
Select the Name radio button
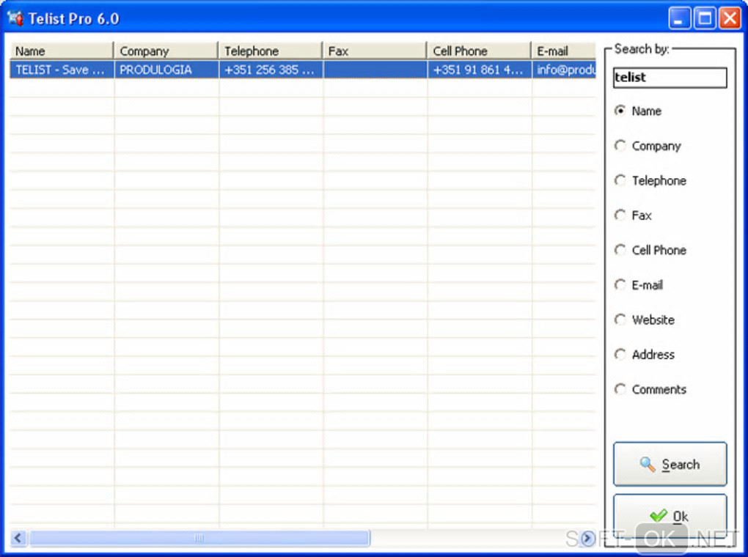click(x=620, y=111)
